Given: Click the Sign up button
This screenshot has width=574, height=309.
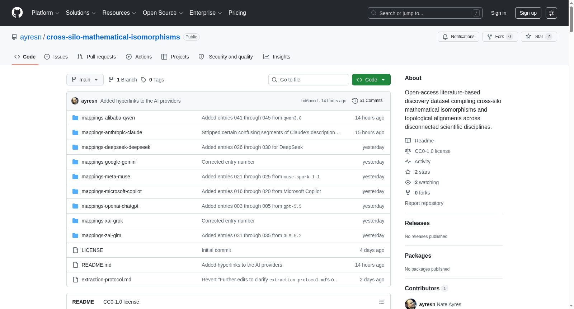Looking at the screenshot, I should point(528,13).
